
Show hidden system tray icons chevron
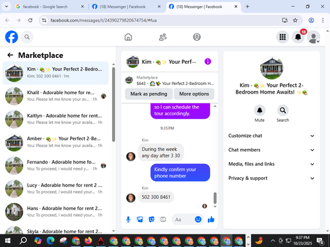pos(273,240)
